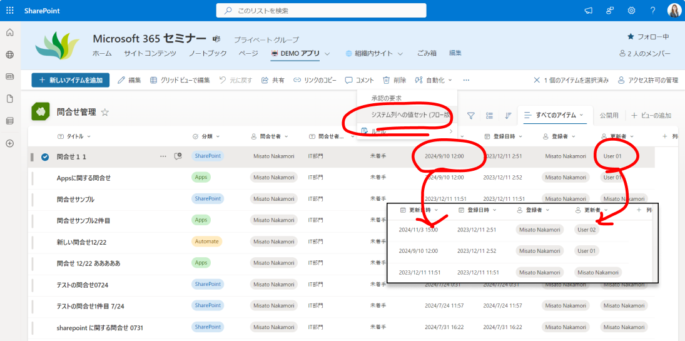Click アクセス許可の管理

pyautogui.click(x=648, y=81)
